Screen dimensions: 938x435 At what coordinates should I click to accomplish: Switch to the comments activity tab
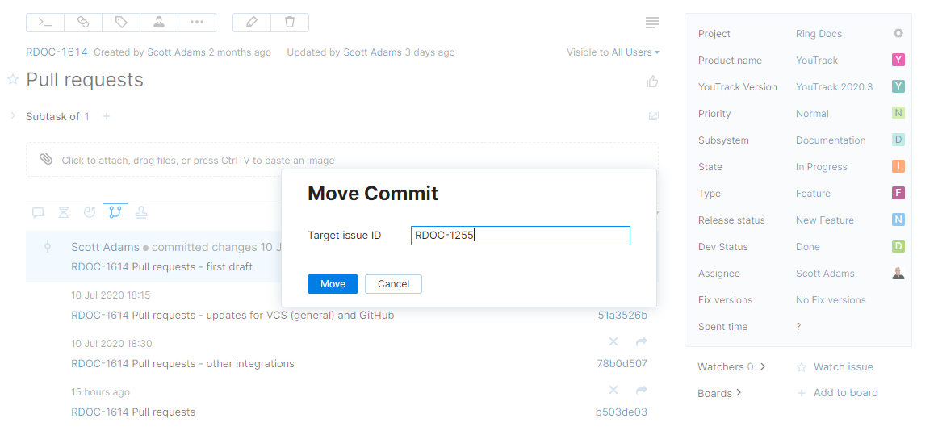coord(38,213)
